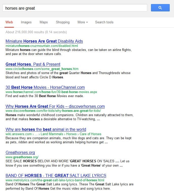Image resolution: width=174 pixels, height=196 pixels.
Task: Open Miniature Horses Are Great Disability Aids
Action: [44, 41]
